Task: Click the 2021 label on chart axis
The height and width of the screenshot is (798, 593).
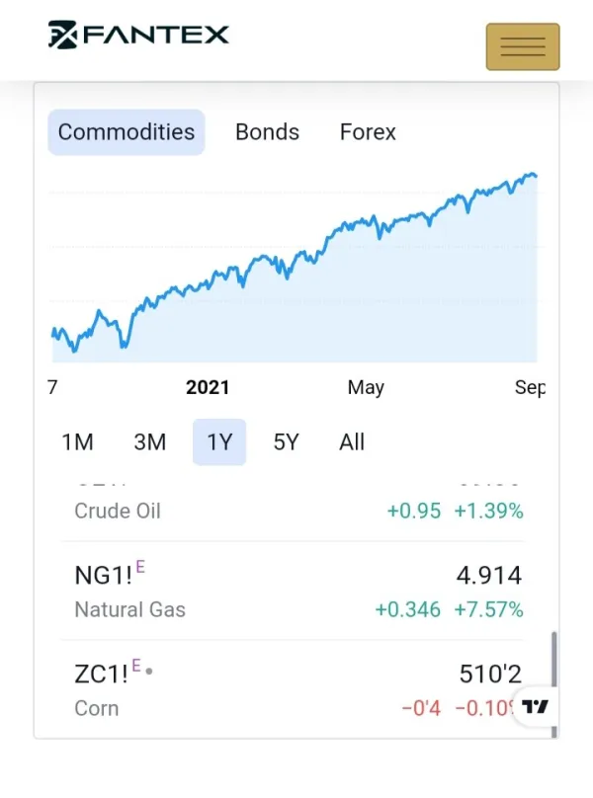Action: click(208, 388)
